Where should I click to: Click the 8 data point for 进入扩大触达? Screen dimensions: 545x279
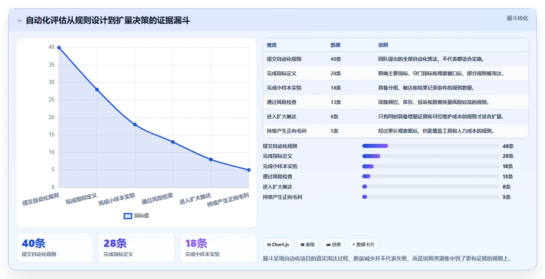211,159
